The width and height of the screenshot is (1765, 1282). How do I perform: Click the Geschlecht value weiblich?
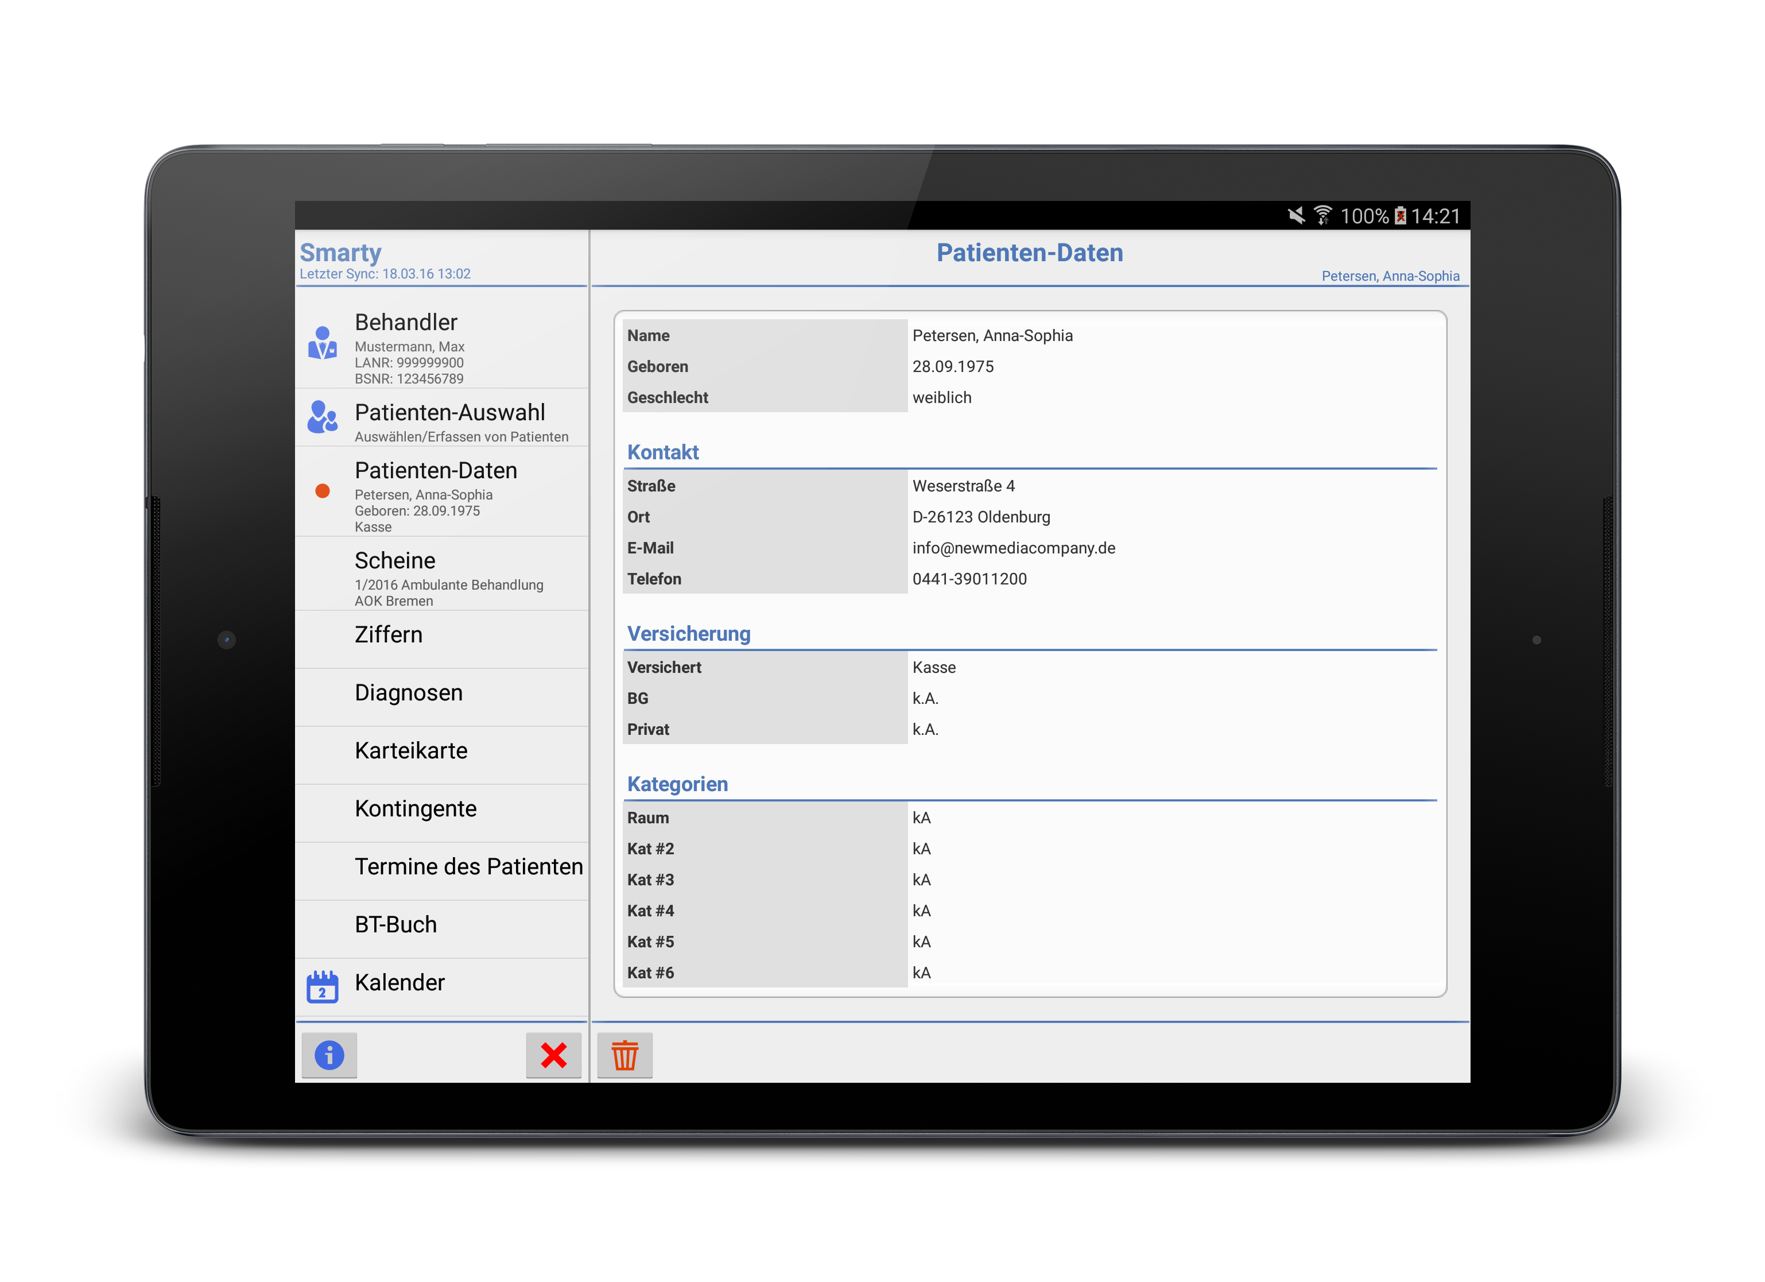pyautogui.click(x=942, y=398)
